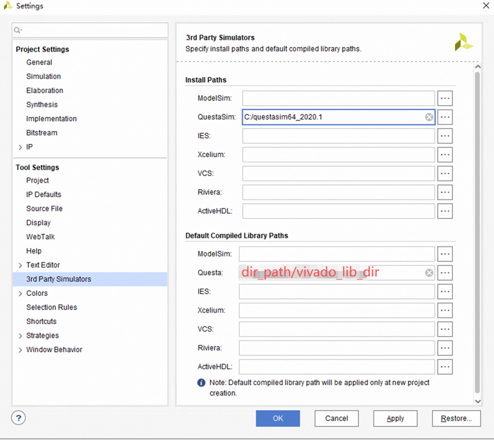The image size is (494, 440).
Task: Open Simulation settings
Action: [43, 77]
